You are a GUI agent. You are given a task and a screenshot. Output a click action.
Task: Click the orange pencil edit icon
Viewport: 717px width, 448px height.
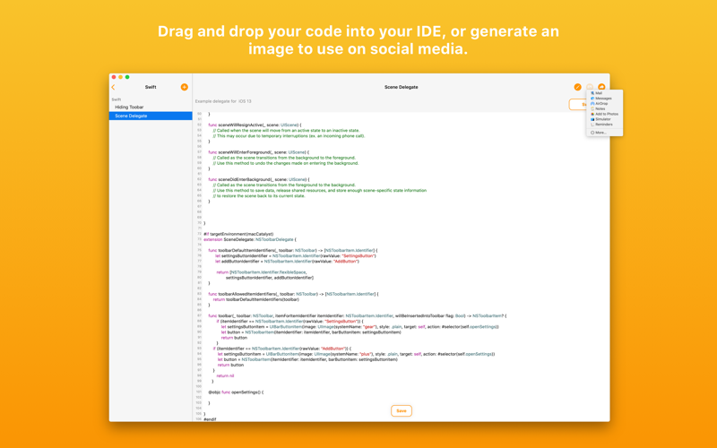577,87
